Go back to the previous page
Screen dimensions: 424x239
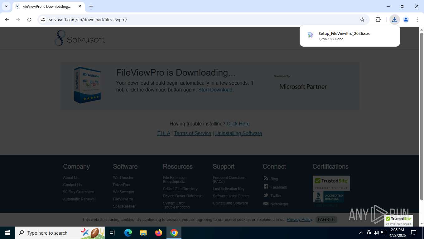tap(7, 20)
